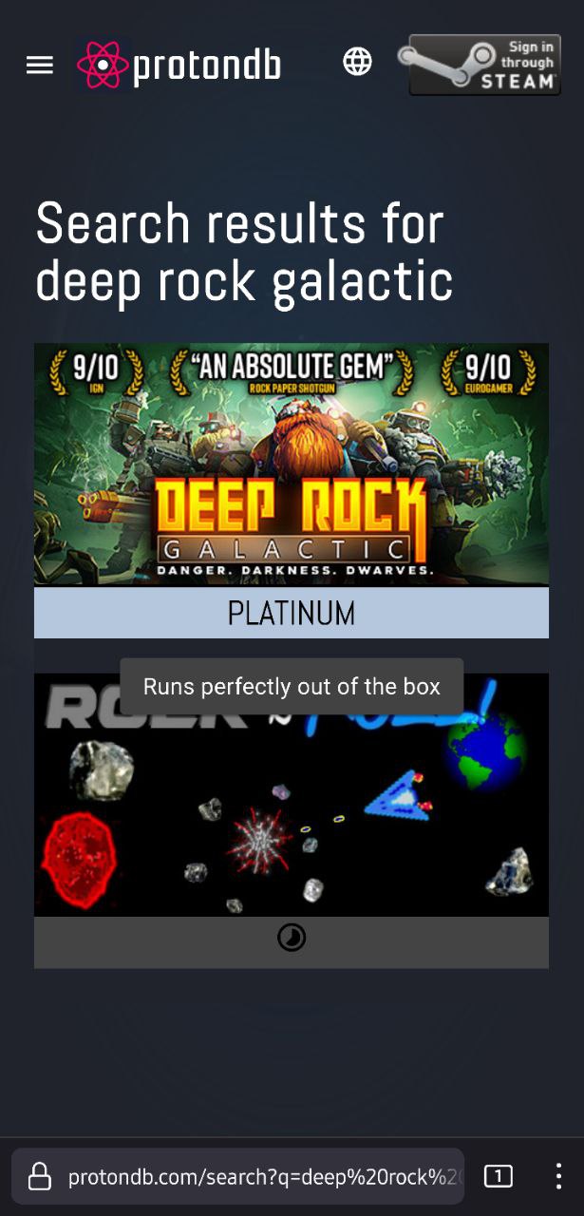Tap the padlock site security icon
The height and width of the screenshot is (1216, 584).
pos(39,1177)
